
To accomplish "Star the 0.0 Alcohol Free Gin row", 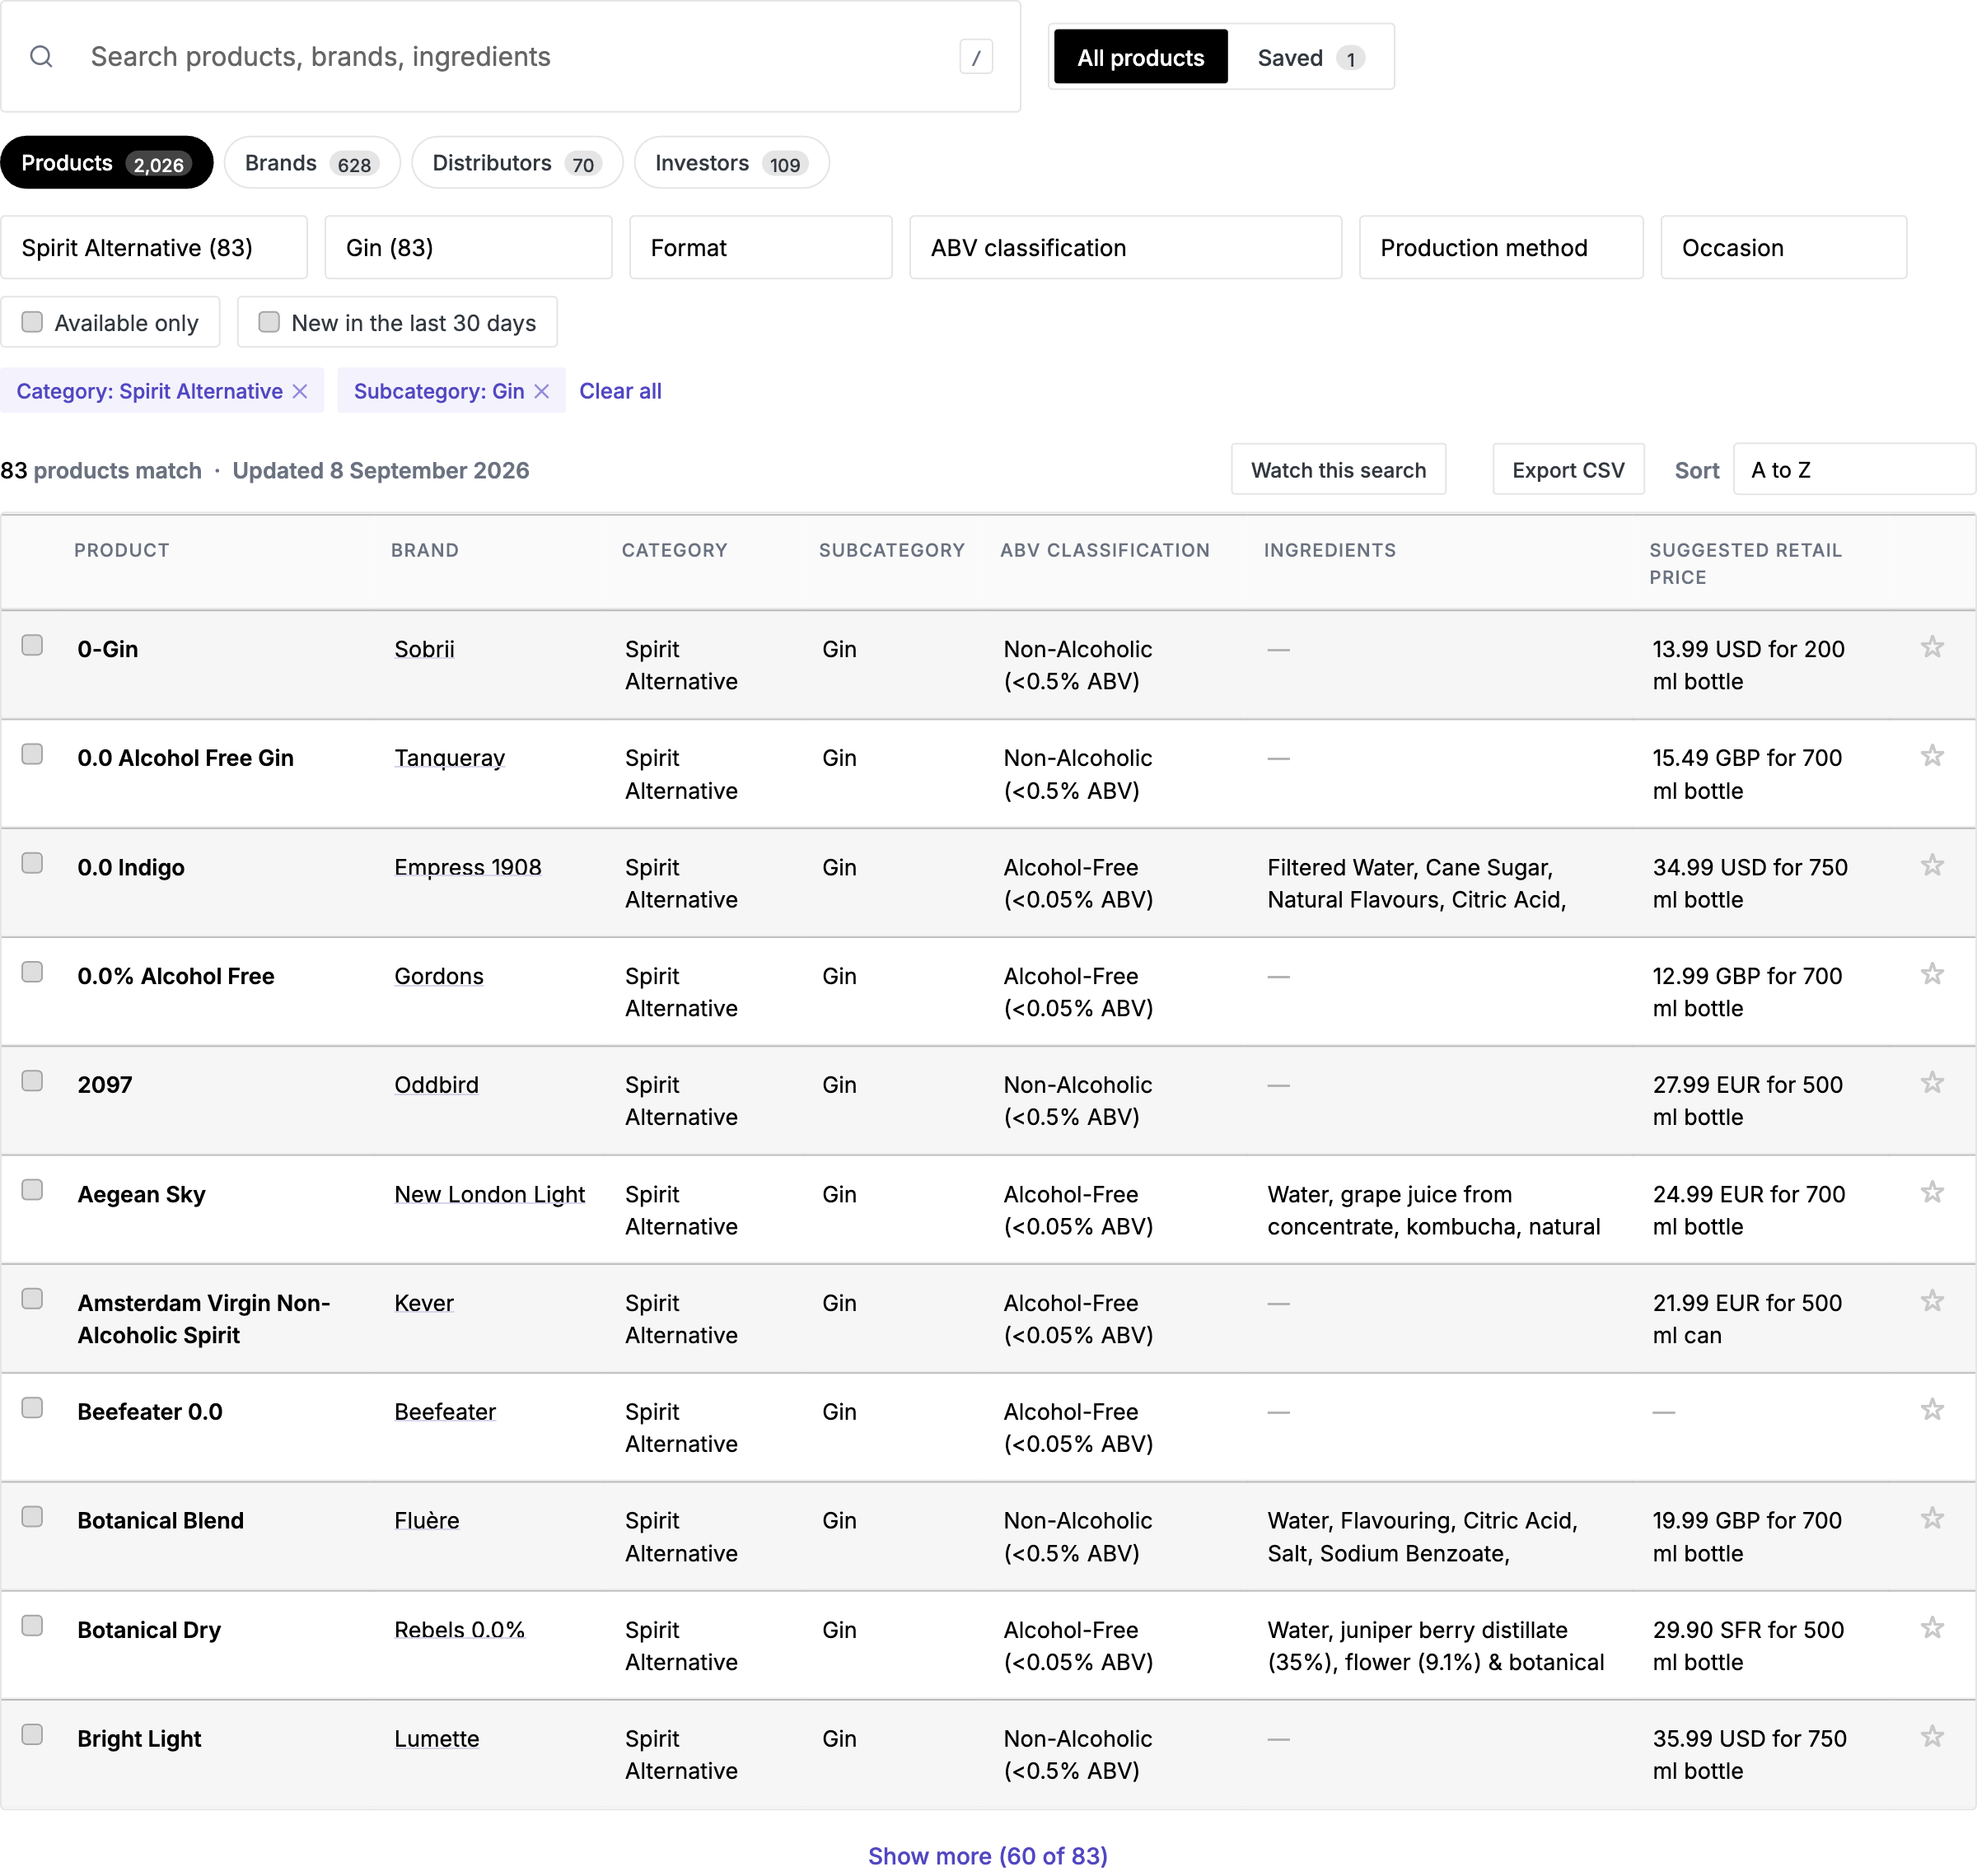I will coord(1932,756).
